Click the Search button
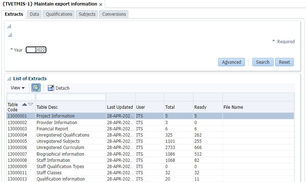The width and height of the screenshot is (306, 182). (x=263, y=62)
